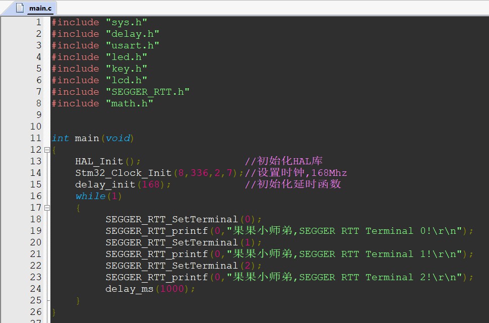The image size is (489, 323).
Task: Click the int main(void) declaration
Action: tap(93, 138)
